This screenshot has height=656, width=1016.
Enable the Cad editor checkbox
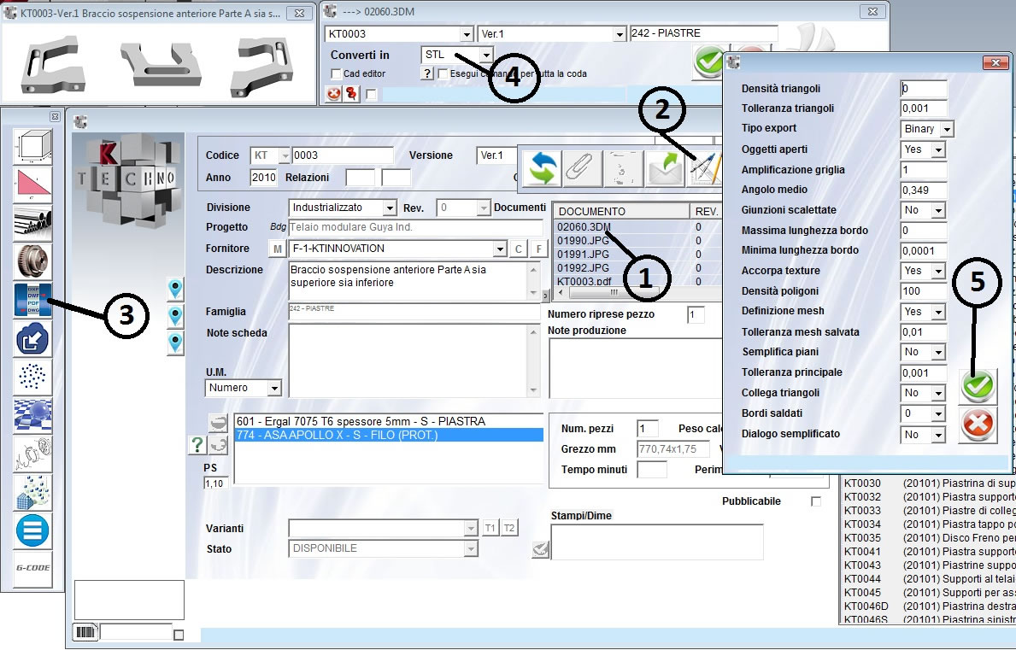(x=336, y=73)
